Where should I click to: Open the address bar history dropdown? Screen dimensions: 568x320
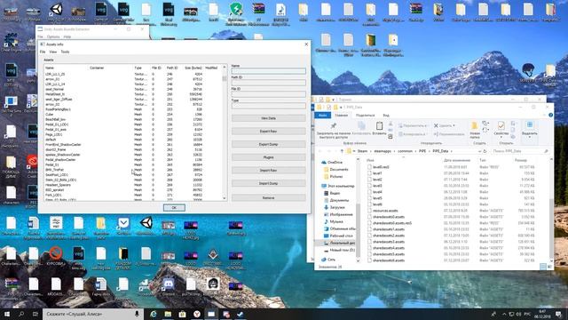tap(479, 151)
